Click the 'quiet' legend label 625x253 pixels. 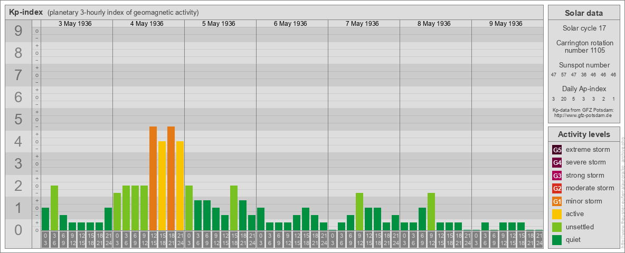(574, 240)
